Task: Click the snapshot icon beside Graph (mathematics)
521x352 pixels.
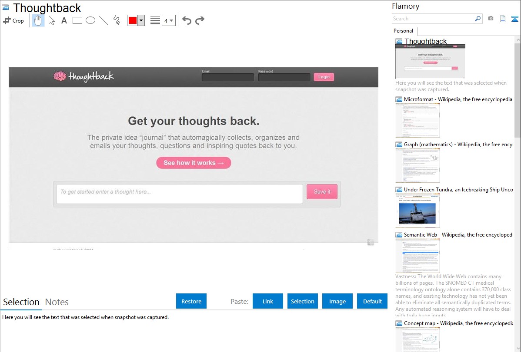Action: point(399,145)
